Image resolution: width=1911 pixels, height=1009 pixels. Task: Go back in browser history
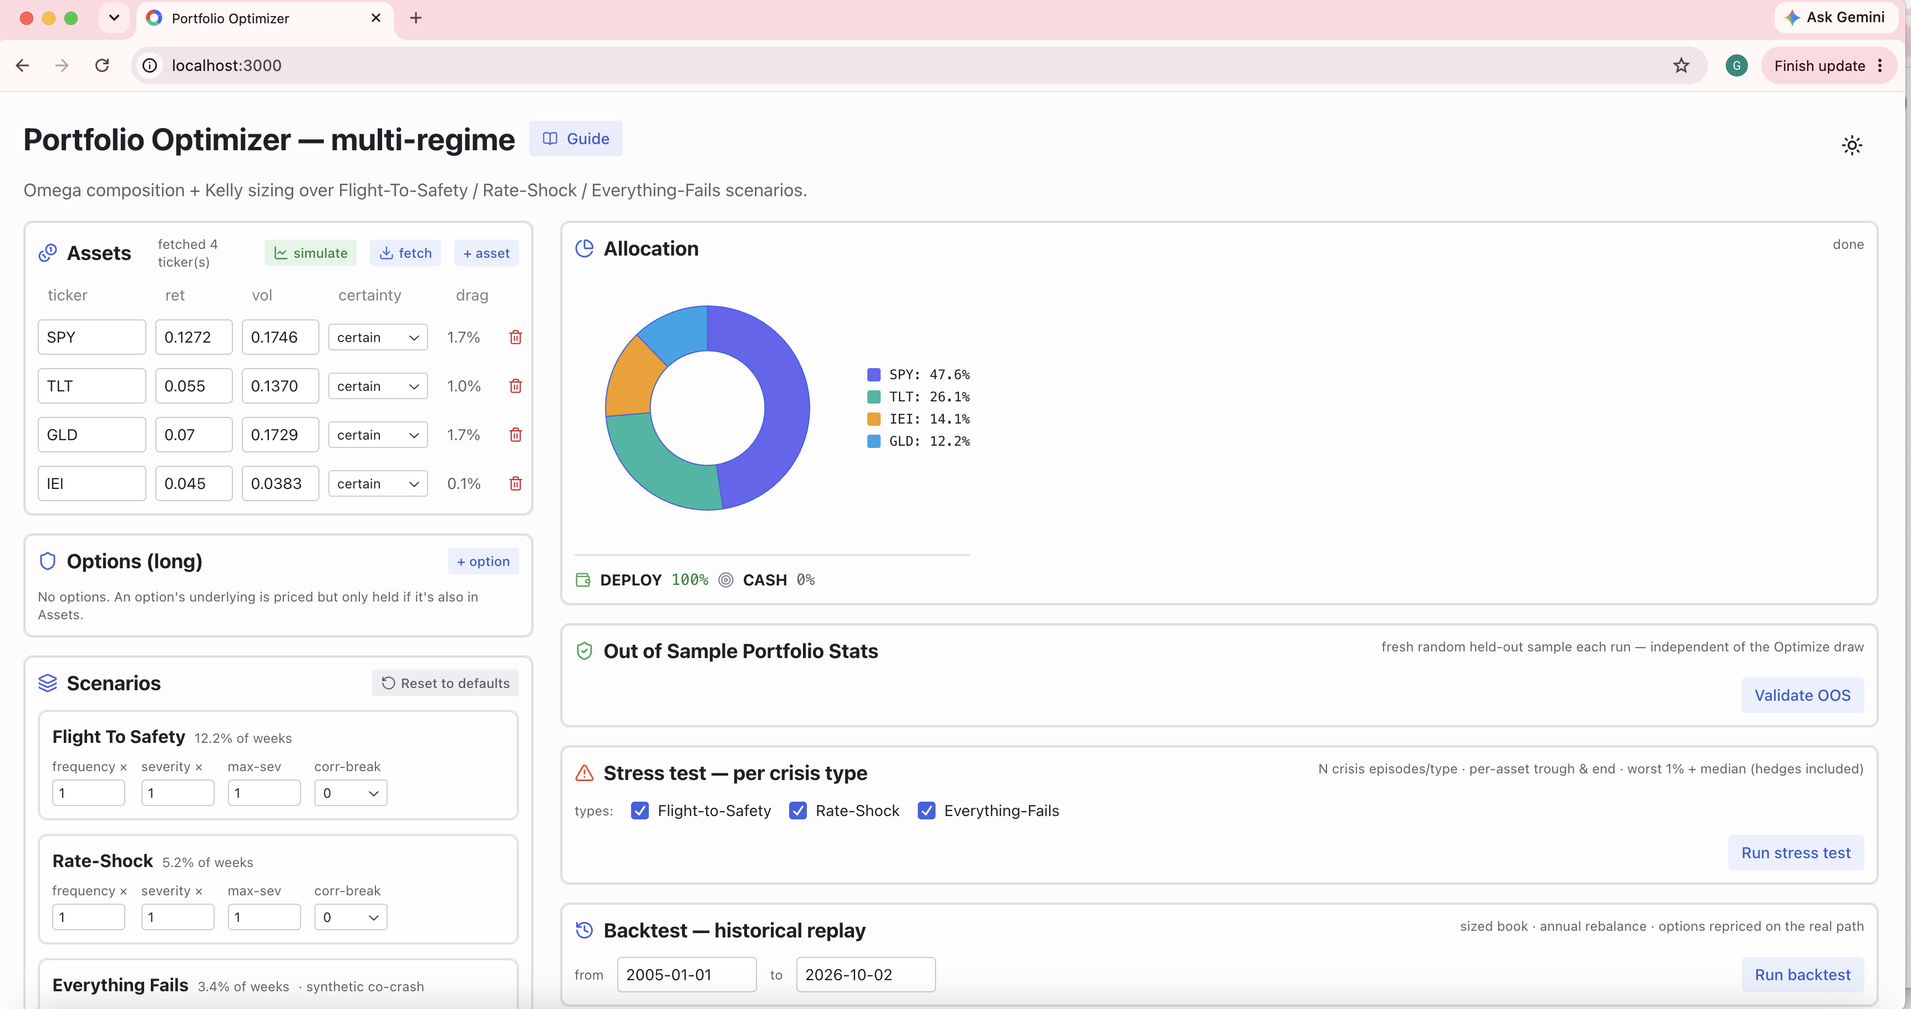[22, 65]
